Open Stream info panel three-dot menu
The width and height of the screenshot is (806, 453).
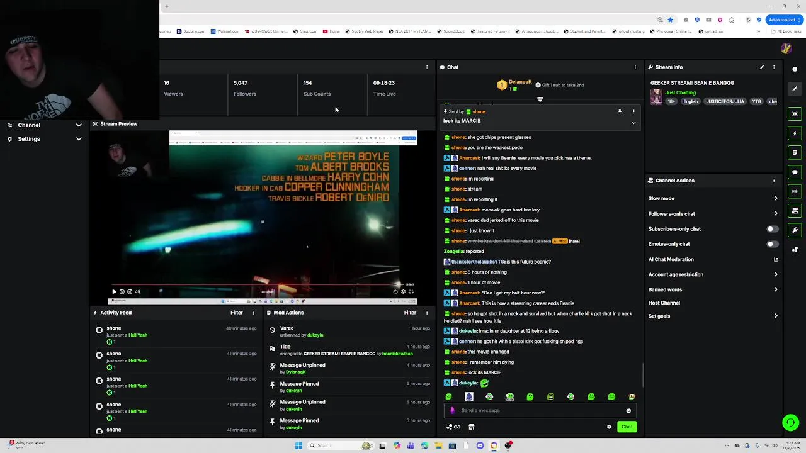(x=774, y=67)
